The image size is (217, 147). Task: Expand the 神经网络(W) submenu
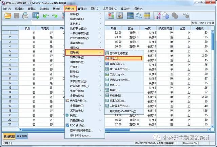[x=84, y=62]
